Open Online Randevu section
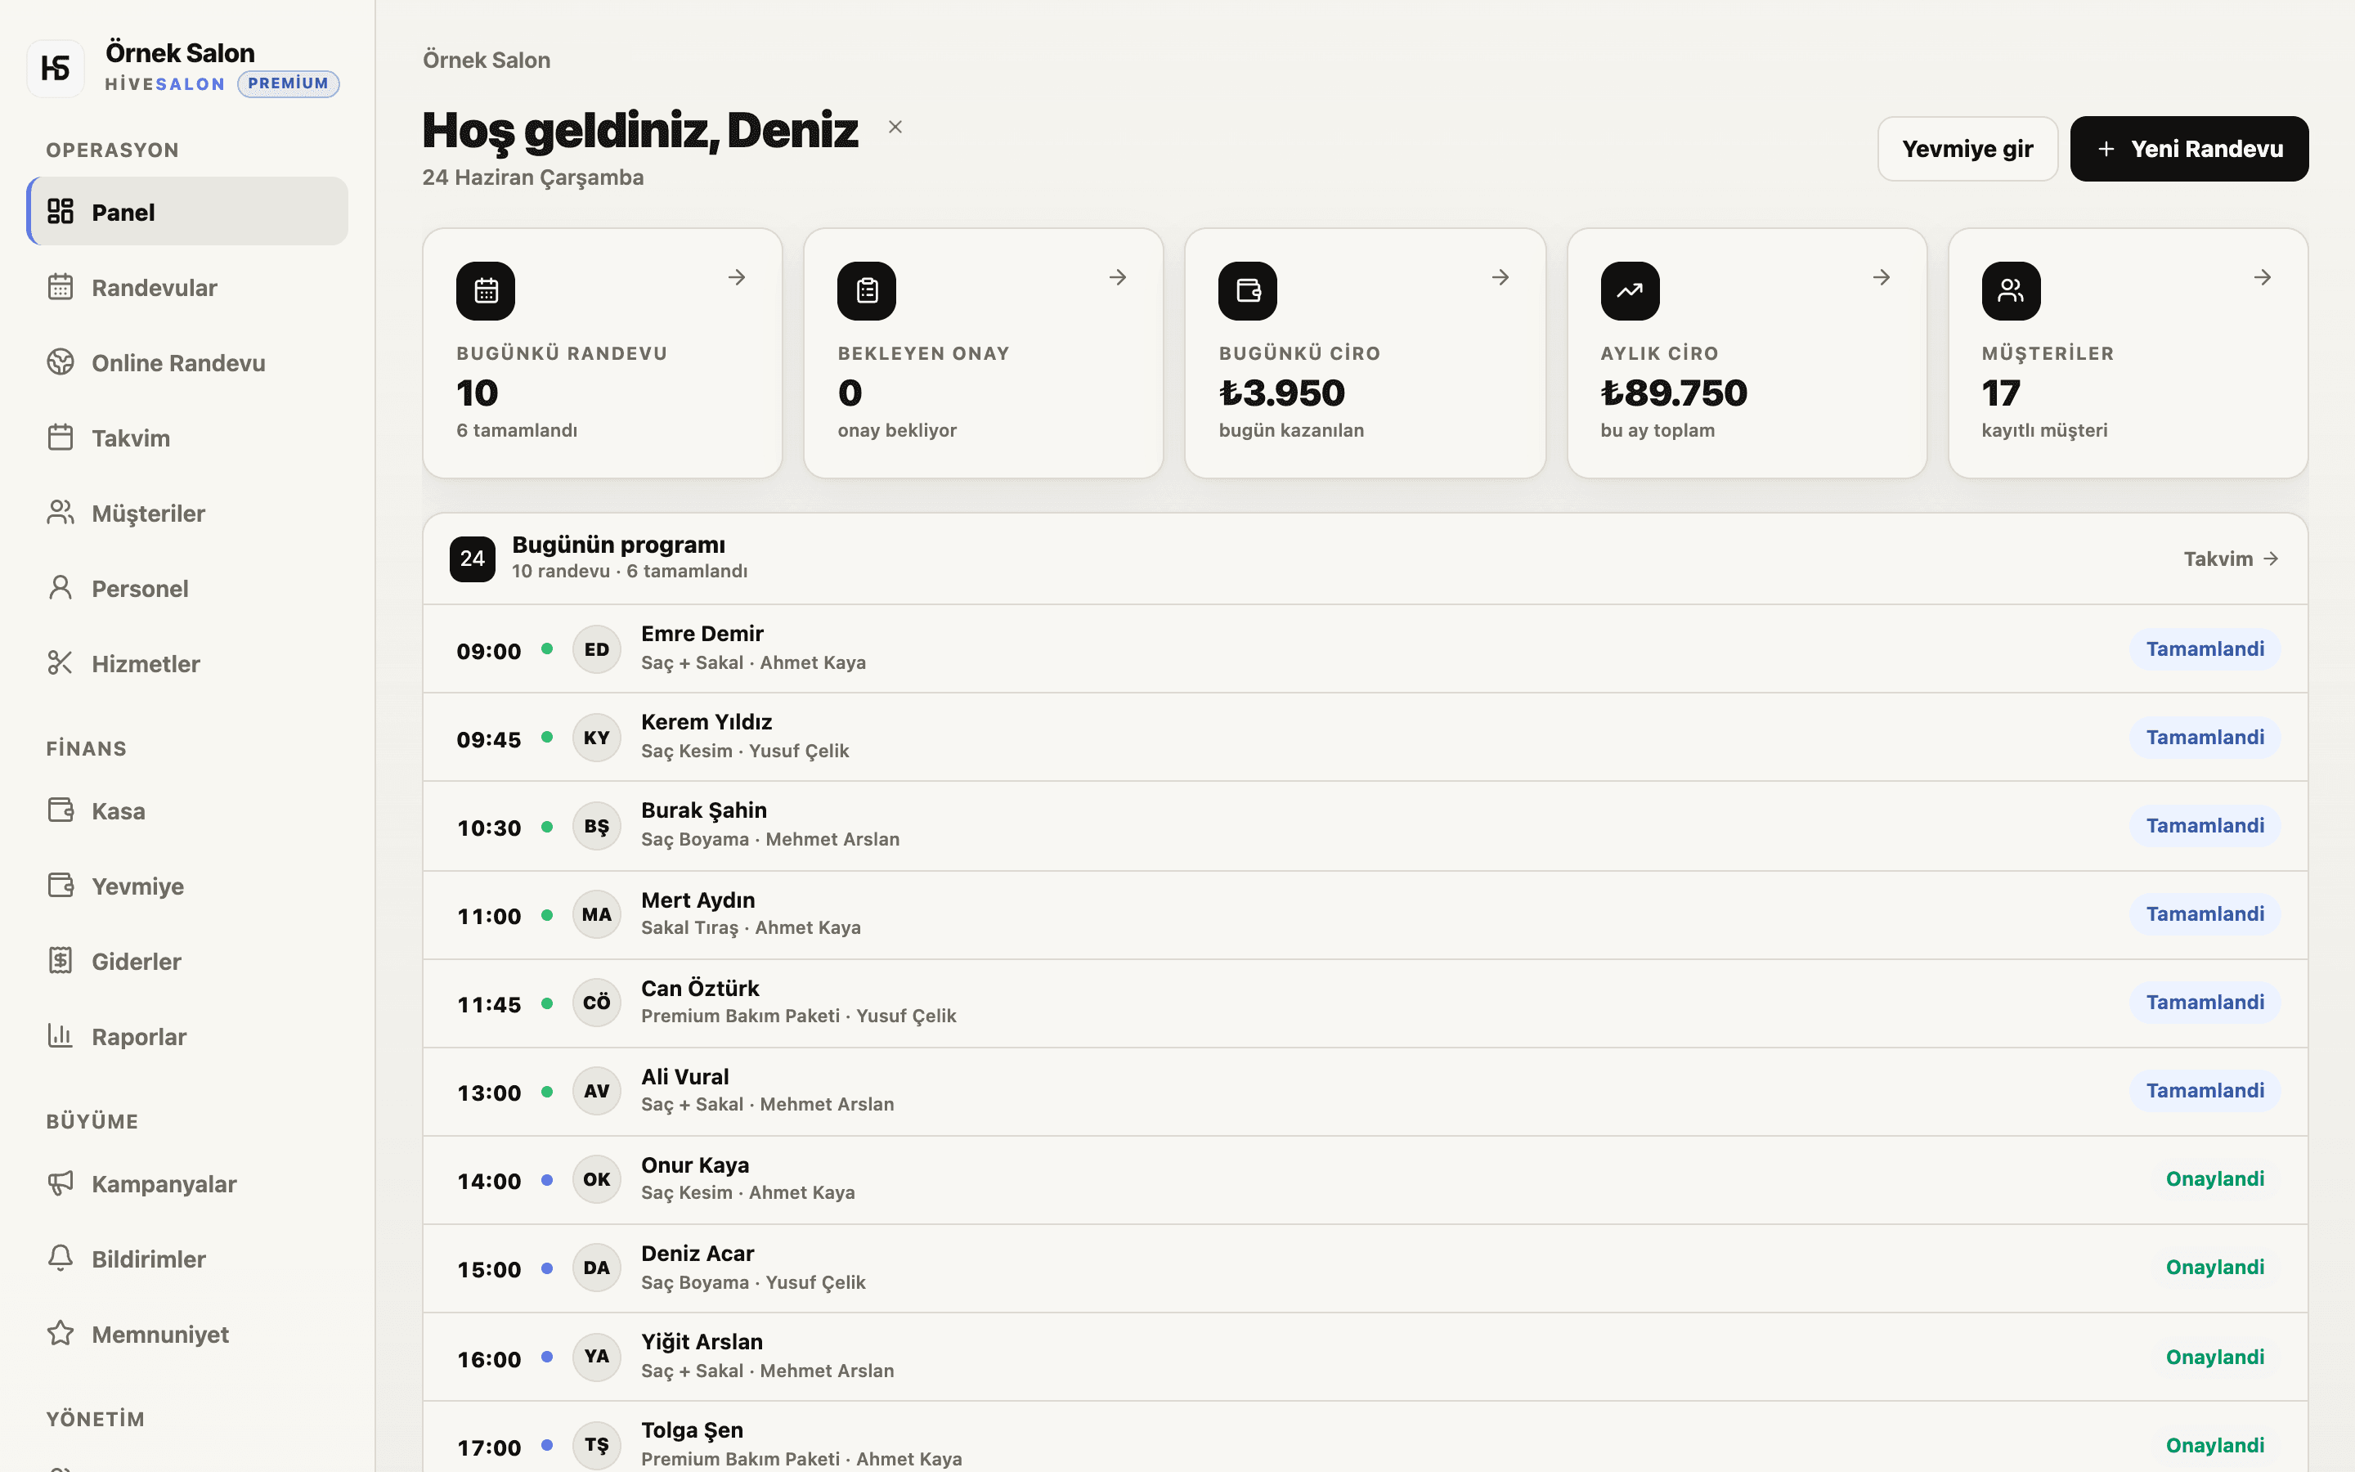Viewport: 2355px width, 1472px height. 186,362
